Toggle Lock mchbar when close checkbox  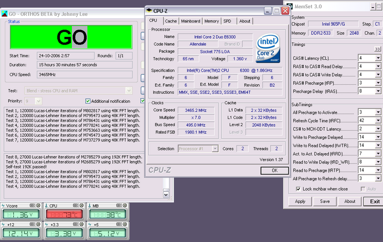tap(298, 189)
